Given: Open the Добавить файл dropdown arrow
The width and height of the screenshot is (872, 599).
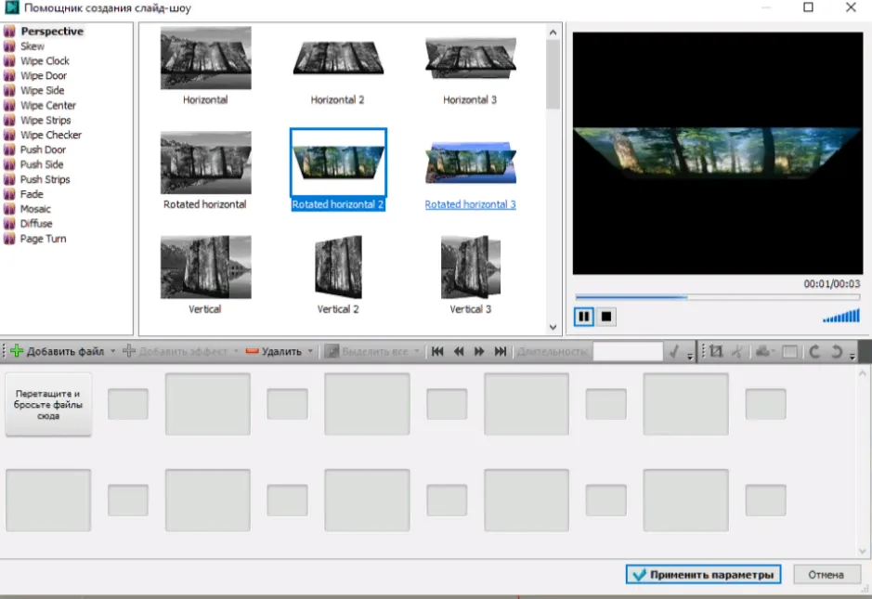Looking at the screenshot, I should (x=113, y=351).
